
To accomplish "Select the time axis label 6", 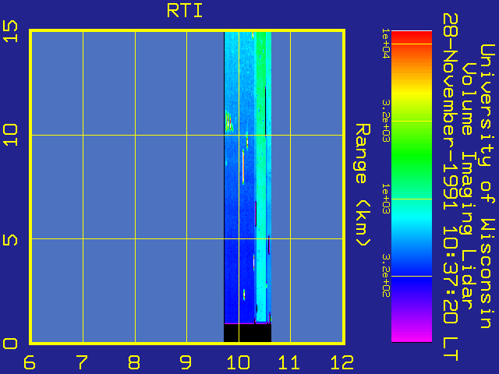I will click(x=30, y=362).
